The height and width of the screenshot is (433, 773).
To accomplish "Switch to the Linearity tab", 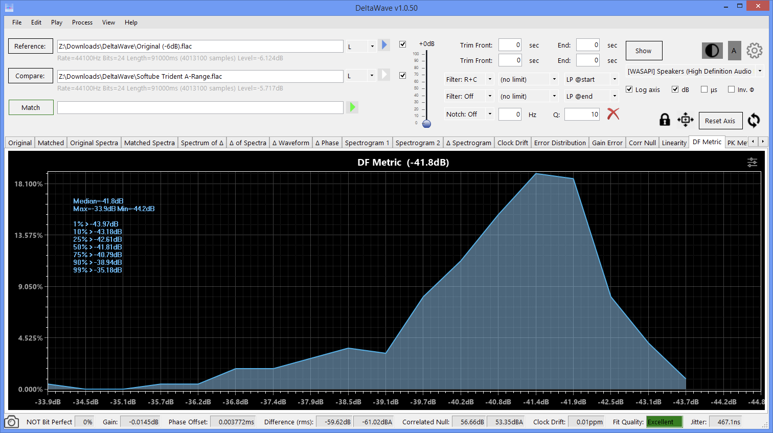I will [x=674, y=143].
